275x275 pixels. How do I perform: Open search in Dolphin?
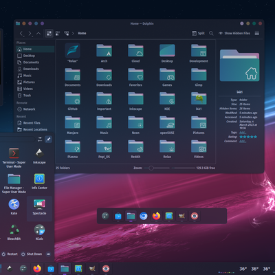click(x=211, y=34)
